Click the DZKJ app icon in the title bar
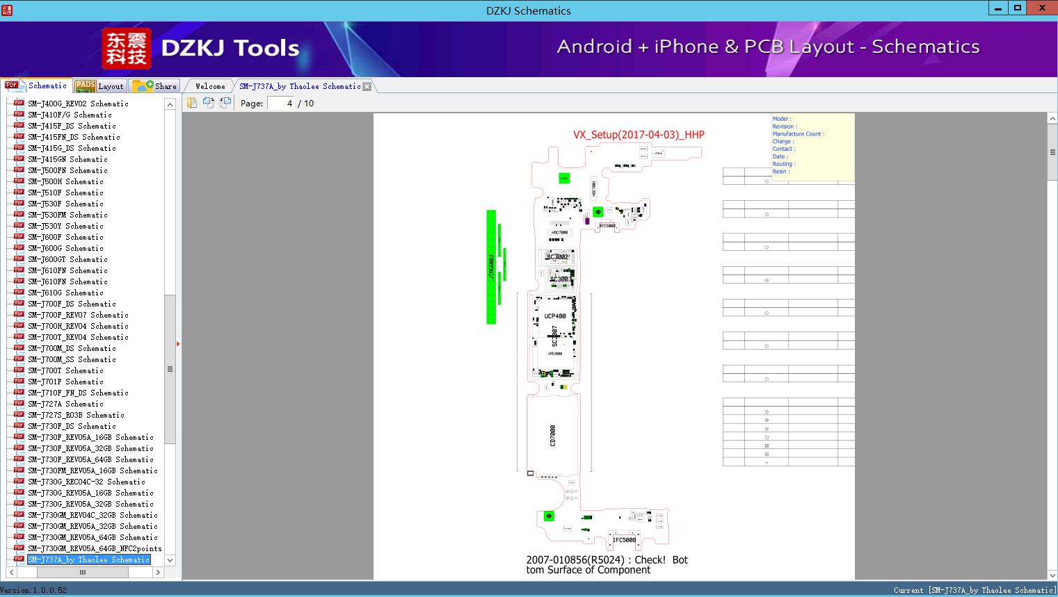This screenshot has height=597, width=1058. coord(8,10)
